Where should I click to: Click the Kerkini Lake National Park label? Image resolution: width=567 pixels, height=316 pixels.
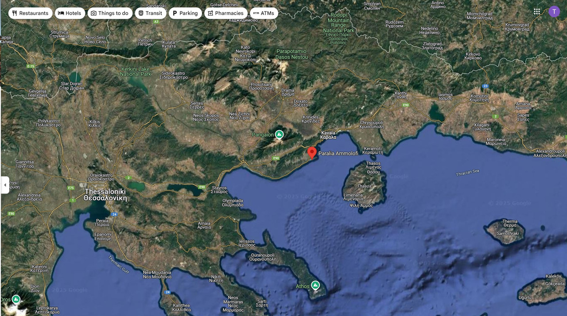coord(136,72)
